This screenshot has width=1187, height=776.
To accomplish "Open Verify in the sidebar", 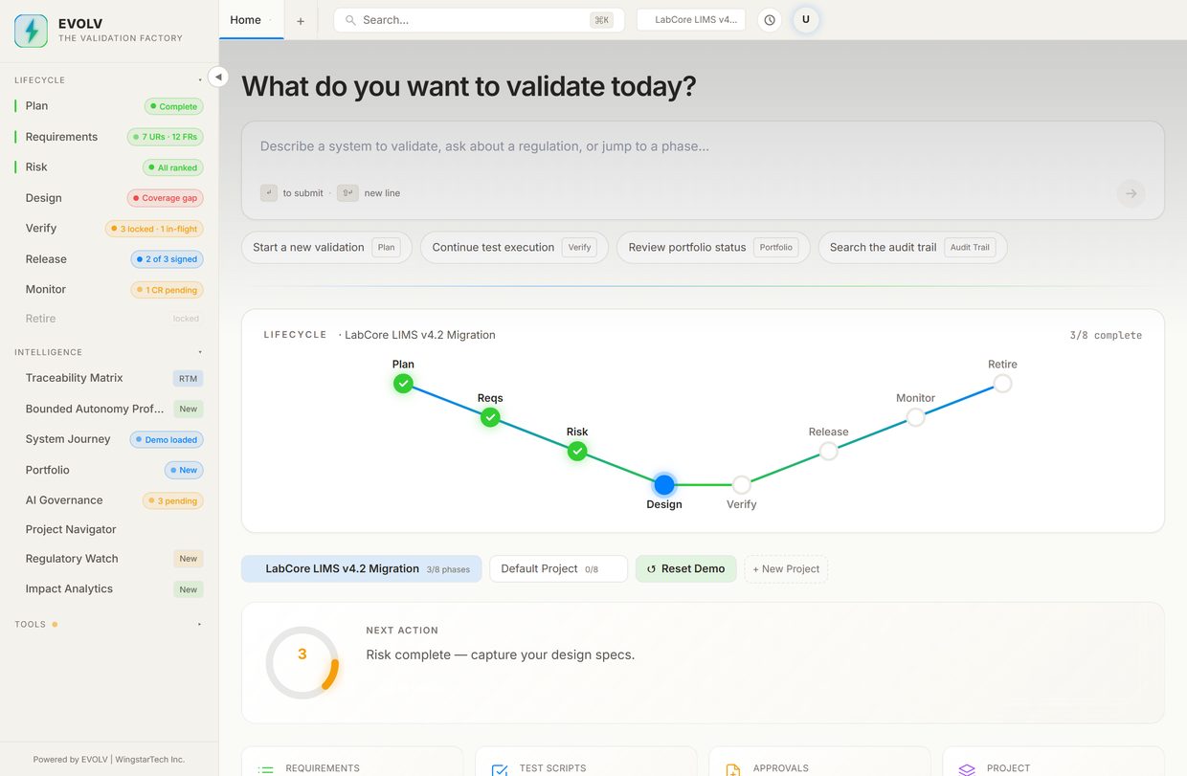I will [109, 229].
